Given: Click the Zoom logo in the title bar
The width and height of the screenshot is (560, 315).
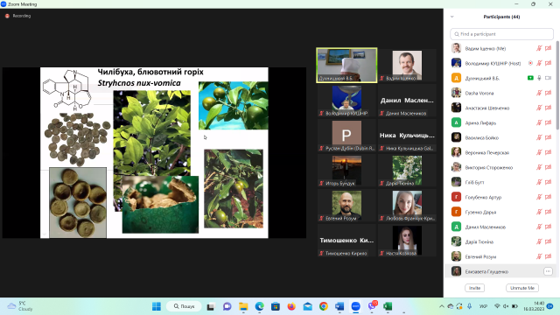Looking at the screenshot, I should tap(3, 3).
